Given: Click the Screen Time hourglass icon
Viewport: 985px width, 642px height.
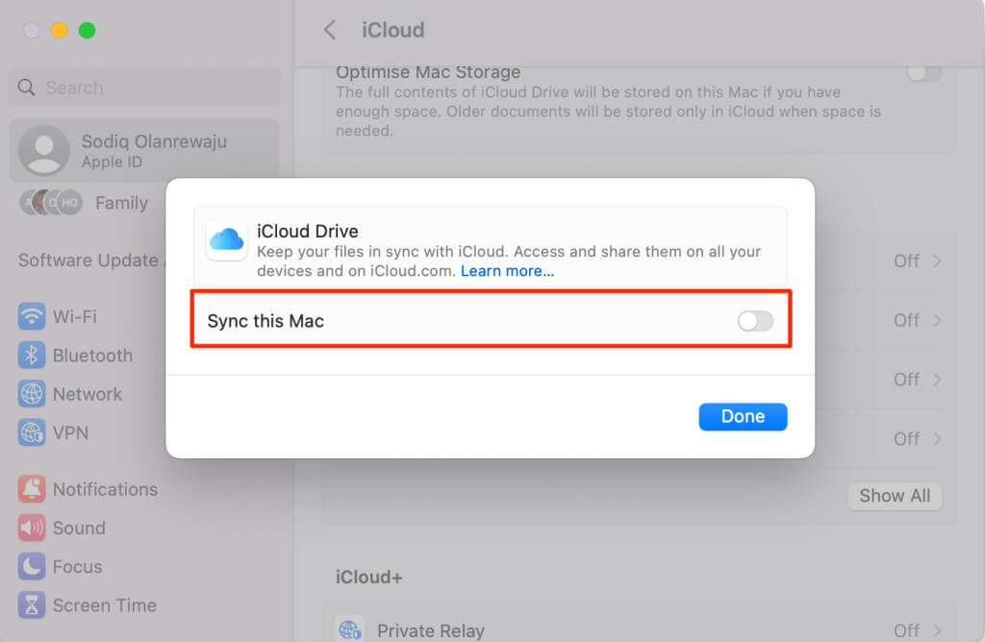Looking at the screenshot, I should (x=32, y=605).
